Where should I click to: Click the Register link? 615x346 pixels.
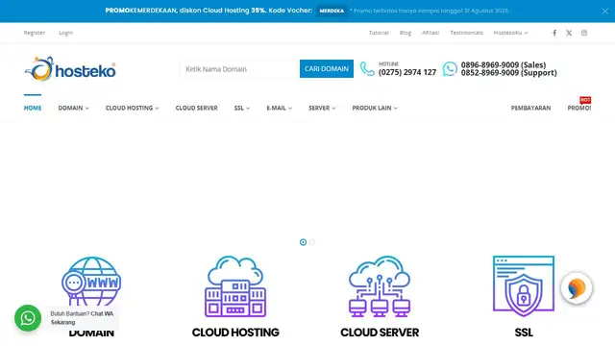tap(35, 33)
